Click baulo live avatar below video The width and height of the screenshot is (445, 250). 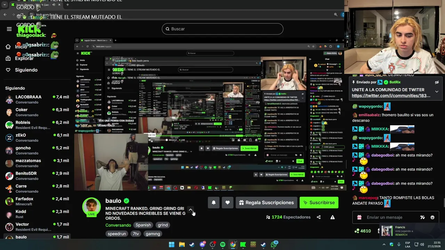[91, 207]
